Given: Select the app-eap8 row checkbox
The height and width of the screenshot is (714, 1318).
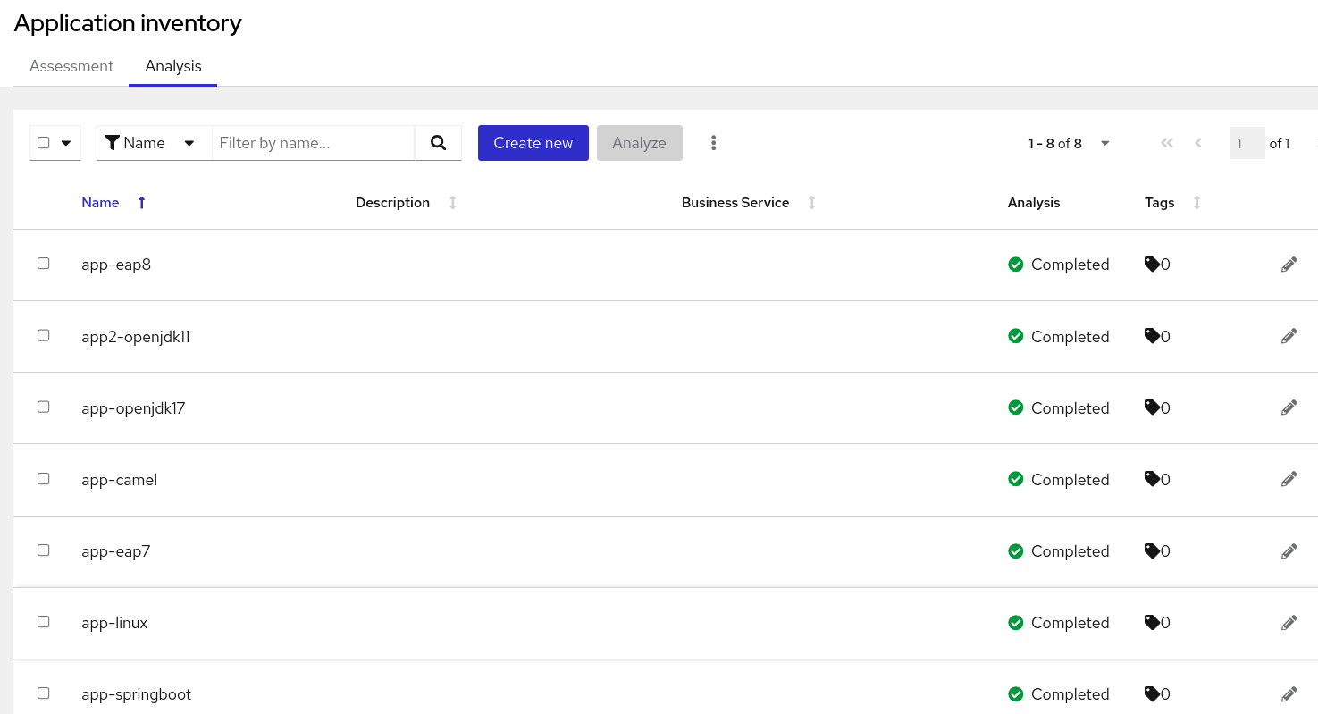Looking at the screenshot, I should (x=43, y=264).
